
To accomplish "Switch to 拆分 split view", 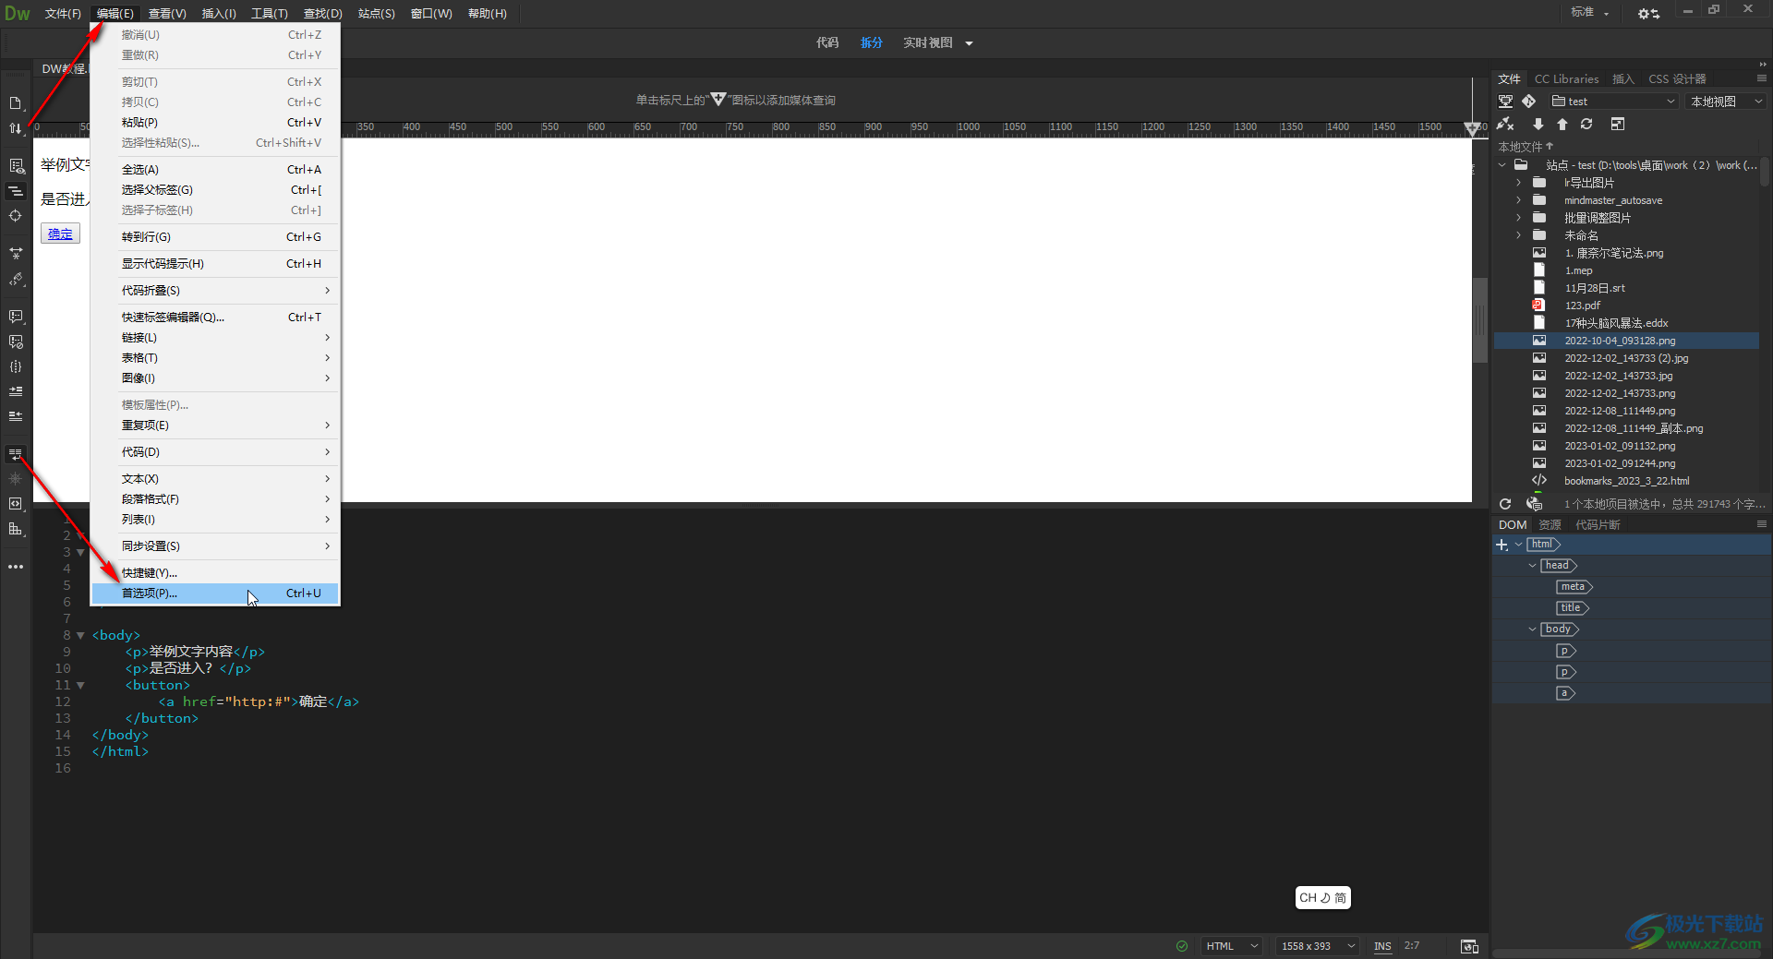I will (x=872, y=42).
